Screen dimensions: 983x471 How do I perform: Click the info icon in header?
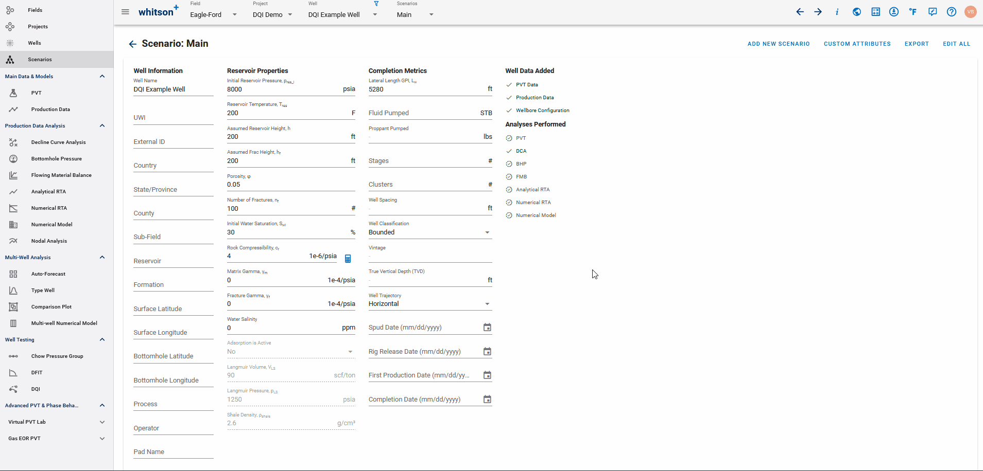(837, 12)
